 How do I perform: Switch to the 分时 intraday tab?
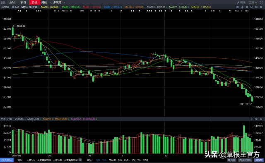(x=12, y=2)
